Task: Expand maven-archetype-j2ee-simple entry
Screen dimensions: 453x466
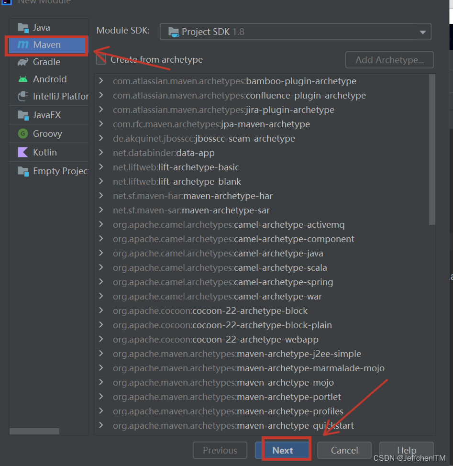Action: (101, 354)
